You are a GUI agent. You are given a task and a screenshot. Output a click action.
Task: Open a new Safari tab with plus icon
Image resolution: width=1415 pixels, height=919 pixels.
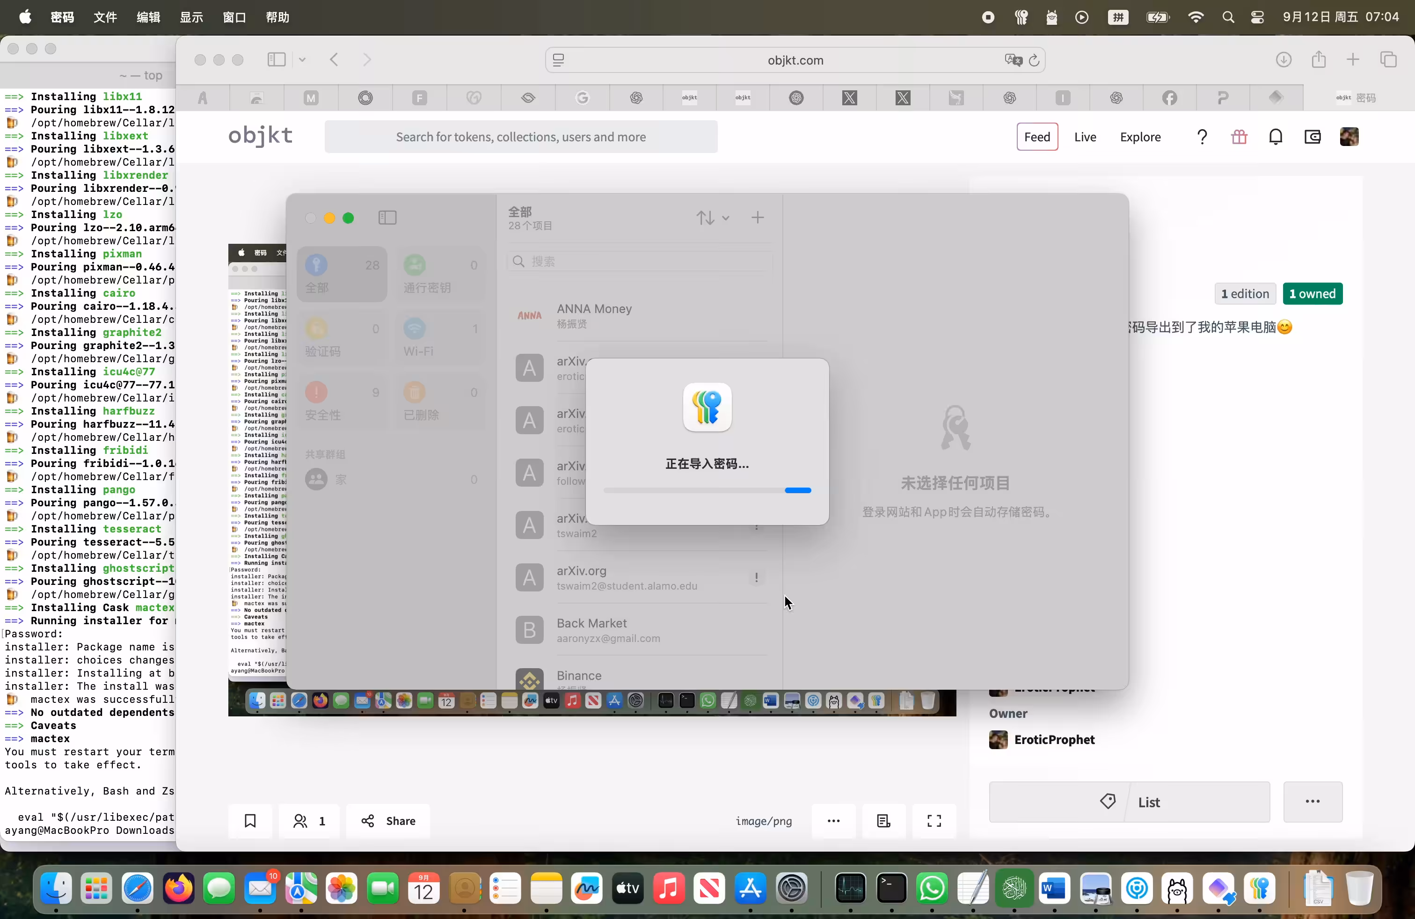[1353, 59]
